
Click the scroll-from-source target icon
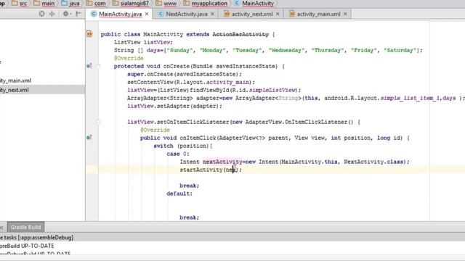point(42,14)
